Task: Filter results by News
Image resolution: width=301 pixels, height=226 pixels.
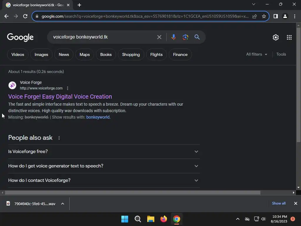Action: [64, 54]
